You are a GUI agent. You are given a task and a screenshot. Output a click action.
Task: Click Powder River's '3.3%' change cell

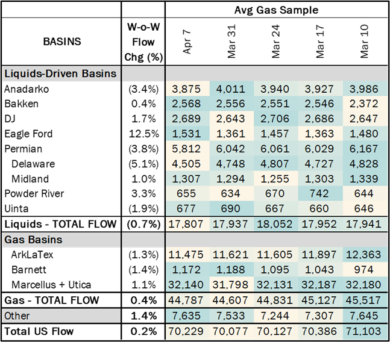143,193
